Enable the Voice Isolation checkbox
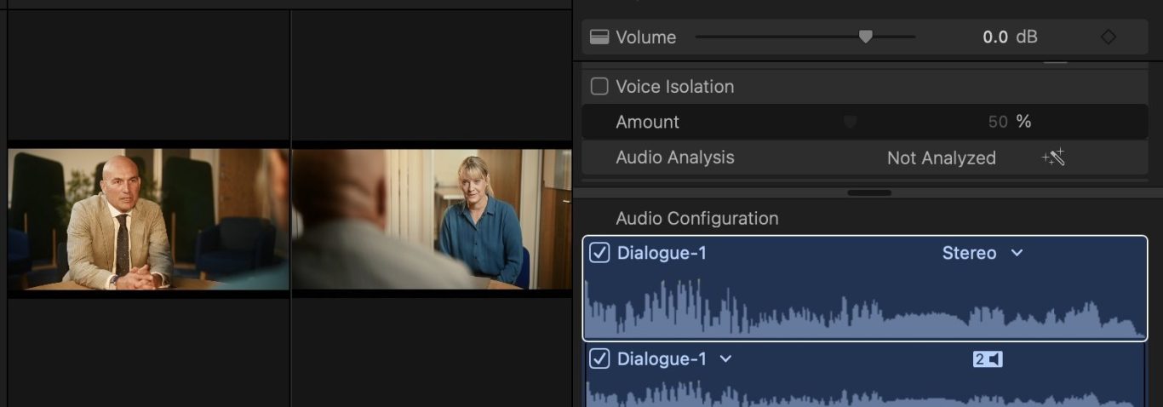This screenshot has width=1163, height=407. 599,86
